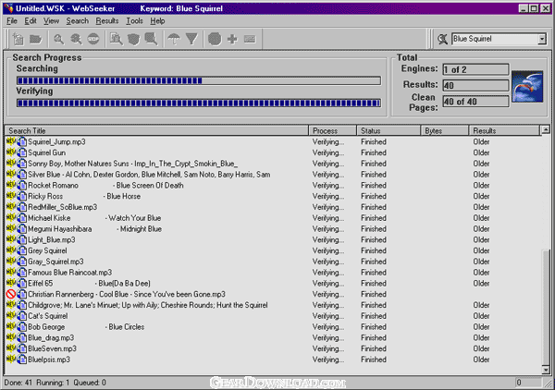Click the NEW badge on Eiffel 65 row
This screenshot has width=555, height=390.
pyautogui.click(x=11, y=283)
